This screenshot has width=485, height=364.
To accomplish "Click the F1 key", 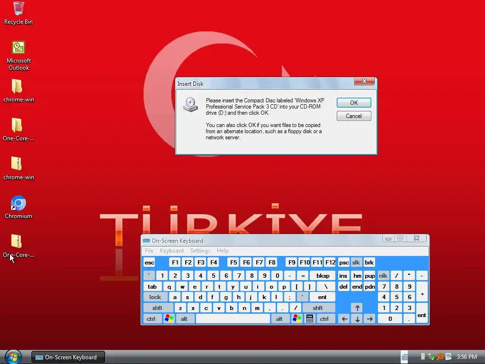I will pos(175,263).
